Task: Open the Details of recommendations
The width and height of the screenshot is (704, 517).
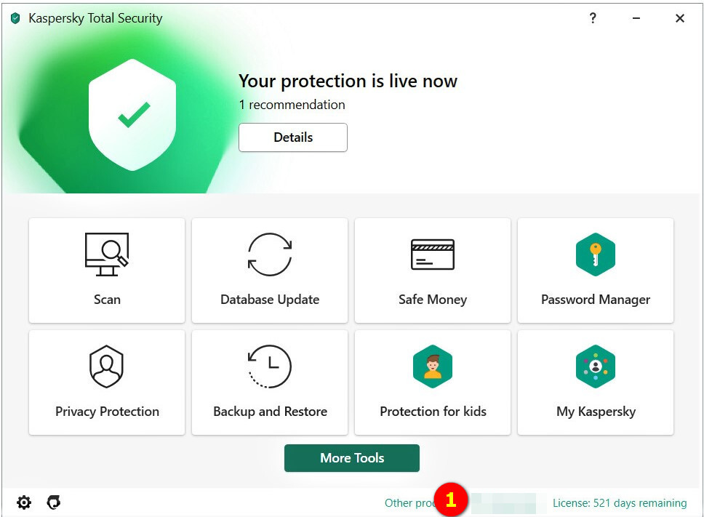Action: [293, 137]
